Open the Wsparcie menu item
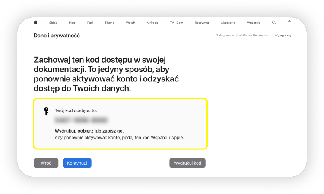Image resolution: width=324 pixels, height=194 pixels. click(254, 23)
